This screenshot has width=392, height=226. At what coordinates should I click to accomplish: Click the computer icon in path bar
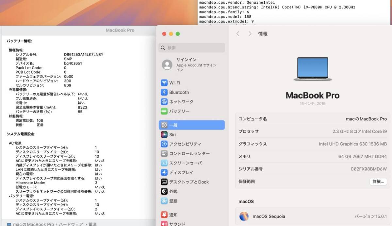point(9,224)
